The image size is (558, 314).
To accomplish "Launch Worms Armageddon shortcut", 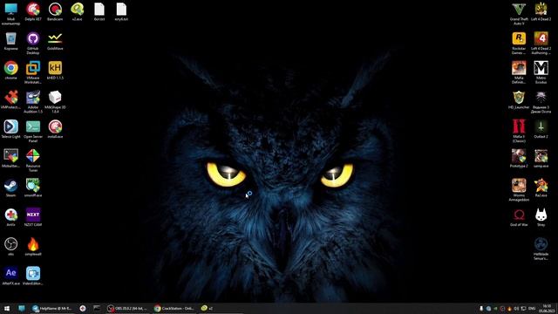I will pos(519,190).
